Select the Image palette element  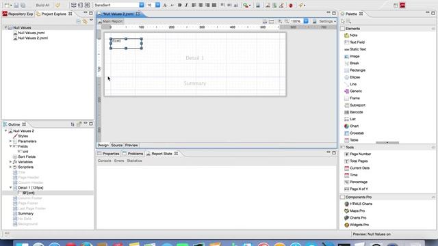click(352, 56)
